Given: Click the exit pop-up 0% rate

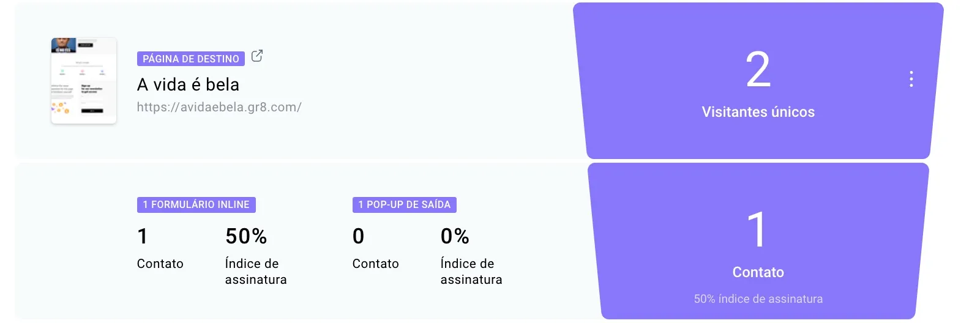Looking at the screenshot, I should (x=455, y=236).
